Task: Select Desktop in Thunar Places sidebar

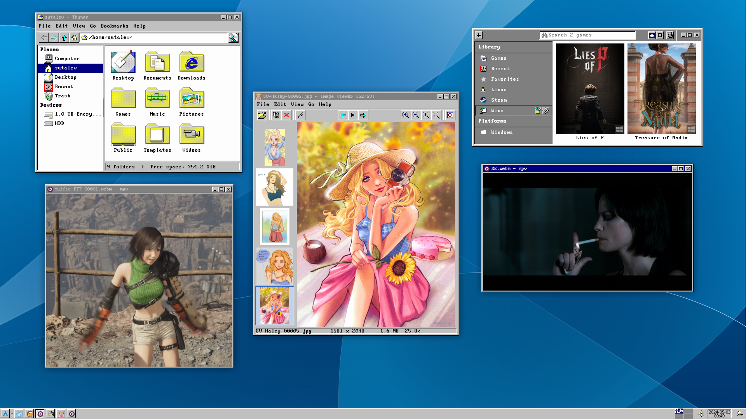Action: pos(70,77)
